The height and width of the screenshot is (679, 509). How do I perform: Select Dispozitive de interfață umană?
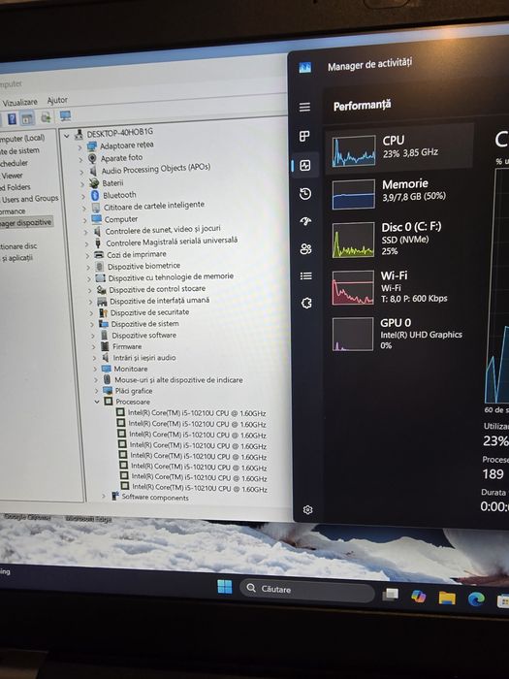(x=159, y=301)
